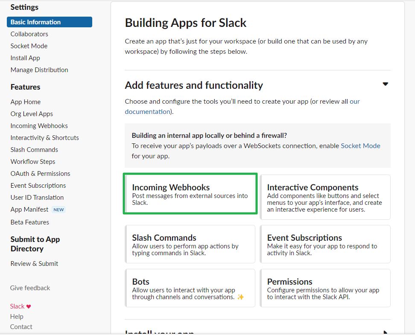This screenshot has height=335, width=415.
Task: Open Socket Mode in Settings sidebar
Action: [x=29, y=46]
